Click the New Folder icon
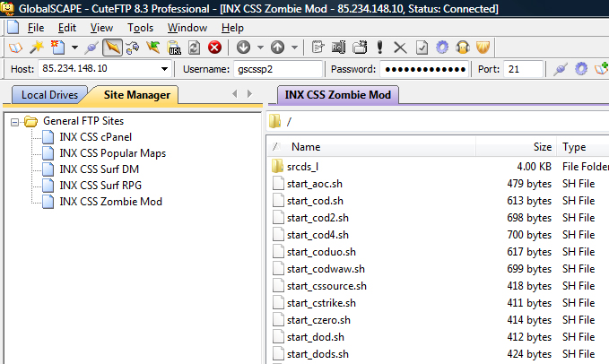609x364 pixels. [x=360, y=48]
